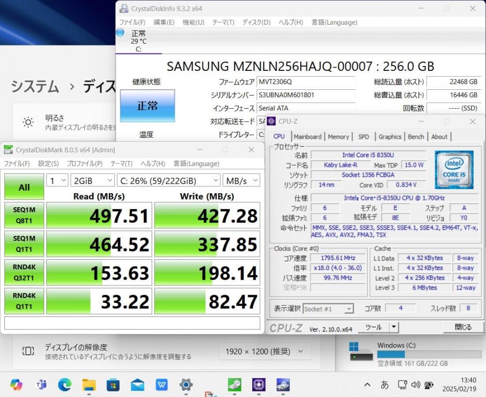Click the display resolution icon in Settings
The height and width of the screenshot is (397, 486).
[28, 351]
